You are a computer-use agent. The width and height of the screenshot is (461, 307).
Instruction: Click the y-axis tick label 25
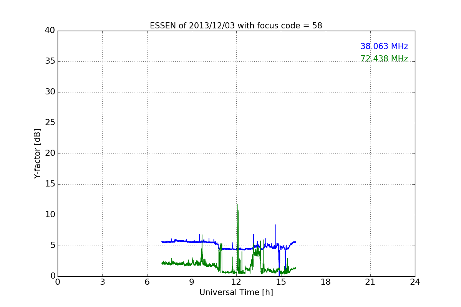coord(50,123)
